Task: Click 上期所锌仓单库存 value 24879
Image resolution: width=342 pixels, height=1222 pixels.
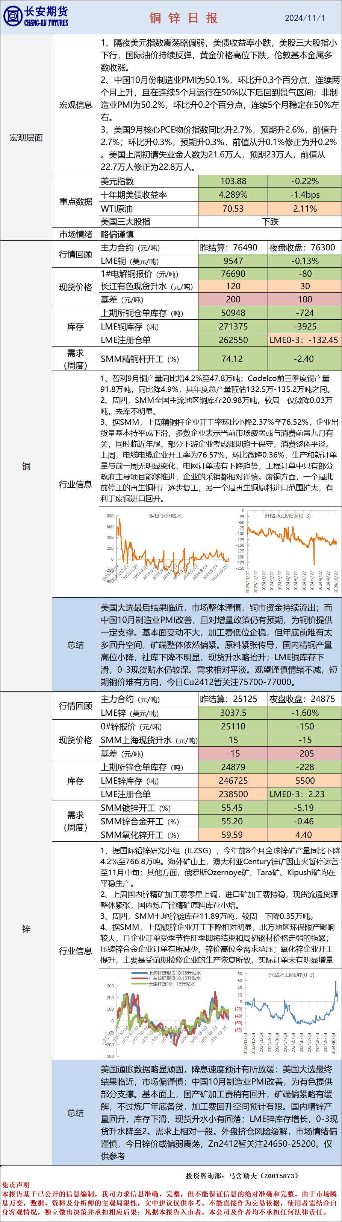Action: click(233, 767)
